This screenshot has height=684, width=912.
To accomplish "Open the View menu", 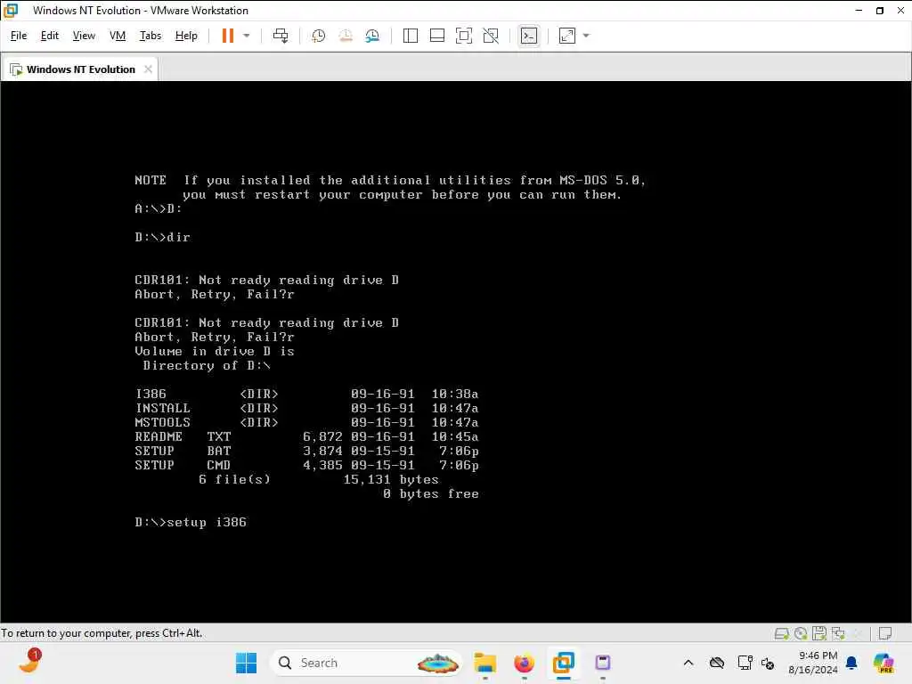I will 84,36.
